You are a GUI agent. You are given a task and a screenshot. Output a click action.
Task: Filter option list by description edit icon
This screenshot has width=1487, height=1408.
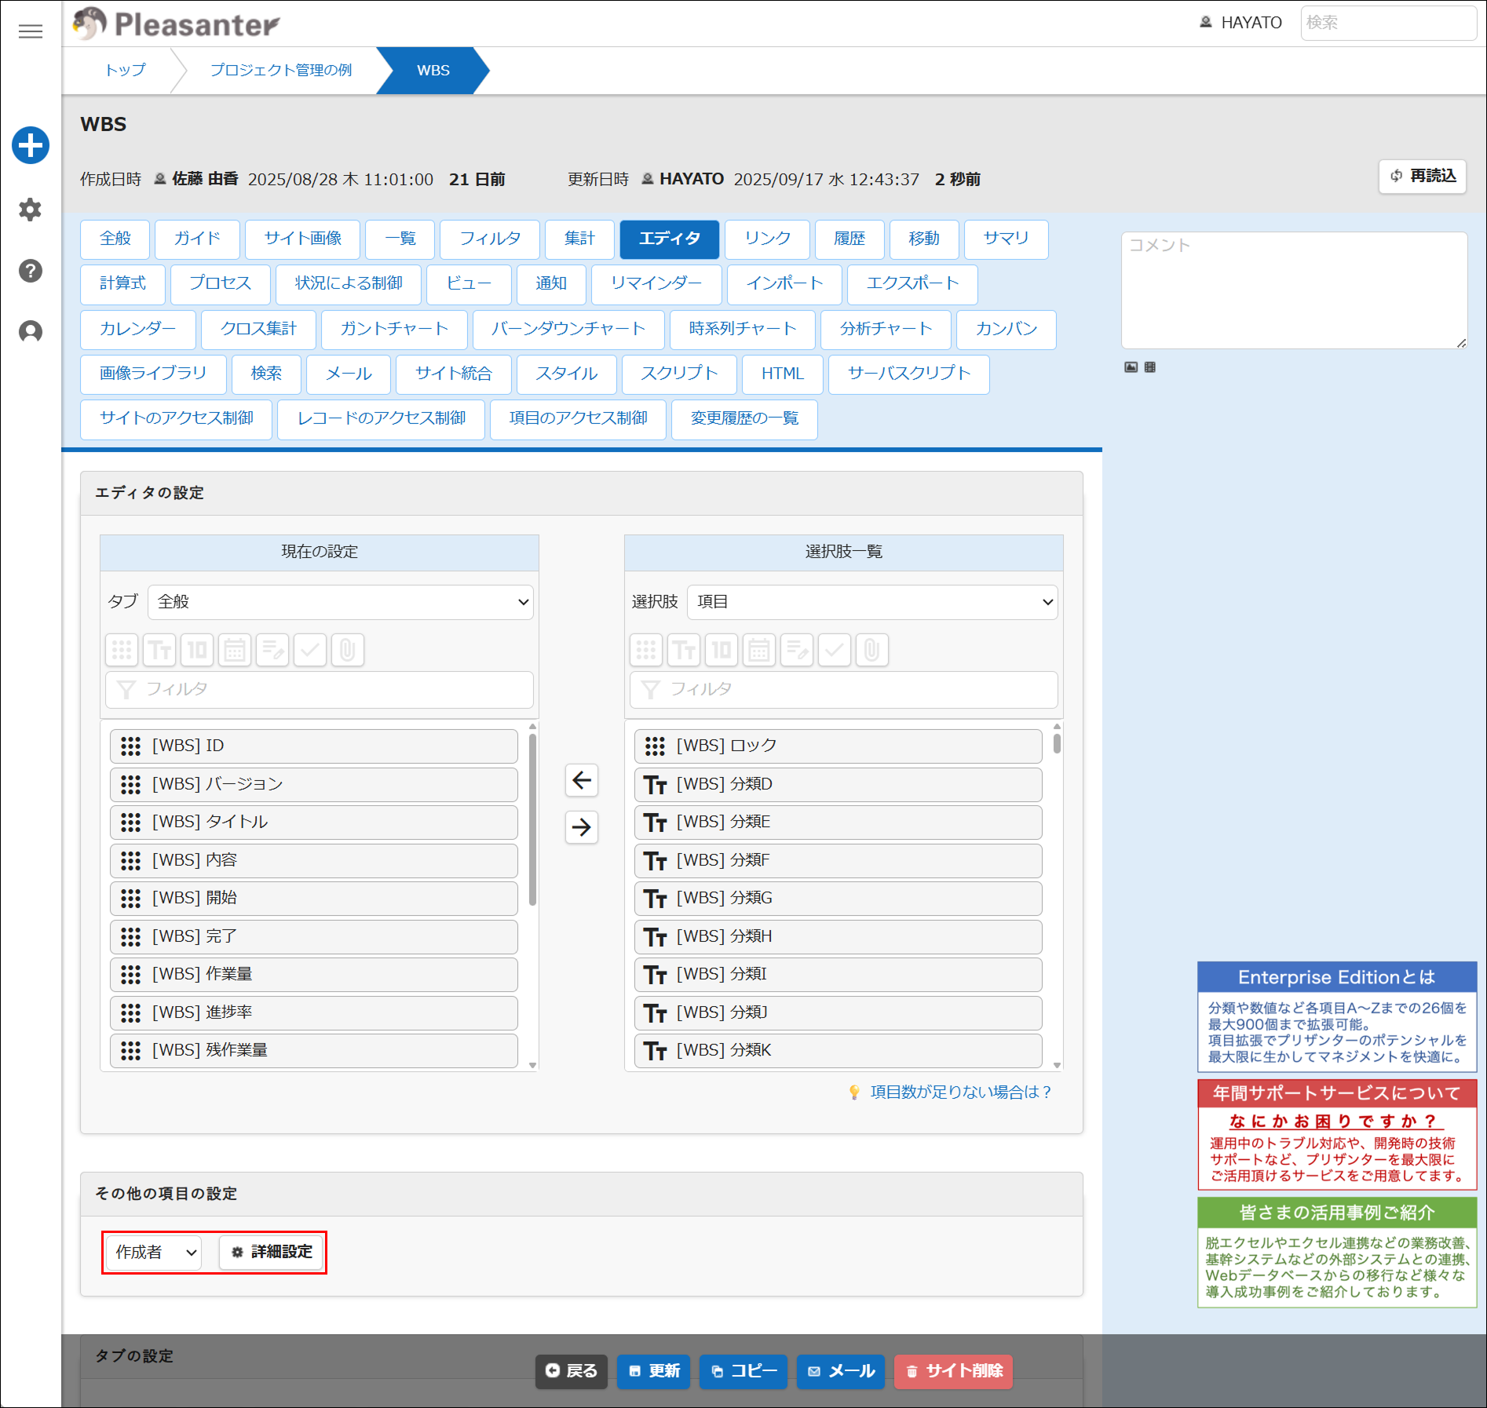tap(797, 650)
